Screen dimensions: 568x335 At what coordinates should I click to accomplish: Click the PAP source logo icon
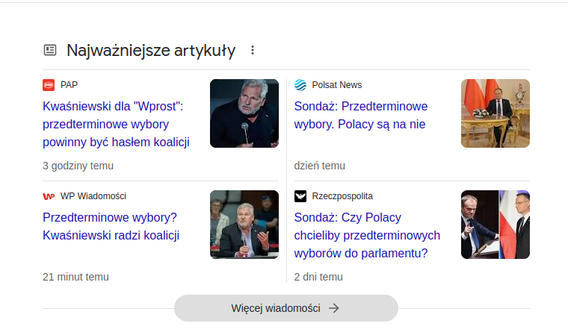tap(49, 85)
